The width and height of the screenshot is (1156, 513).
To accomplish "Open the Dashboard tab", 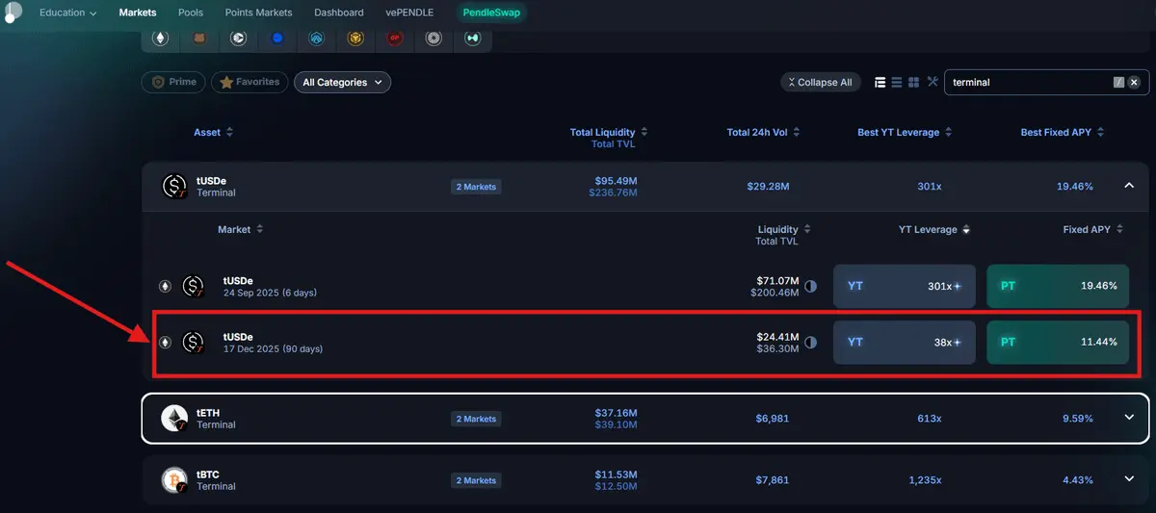I will coord(339,13).
